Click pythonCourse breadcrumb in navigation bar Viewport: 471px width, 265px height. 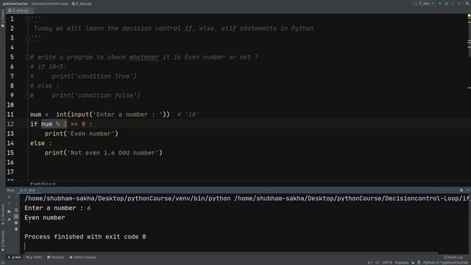click(15, 4)
